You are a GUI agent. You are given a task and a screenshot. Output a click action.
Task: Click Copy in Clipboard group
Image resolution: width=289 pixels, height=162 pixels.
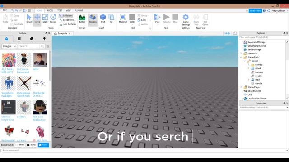pos(14,16)
